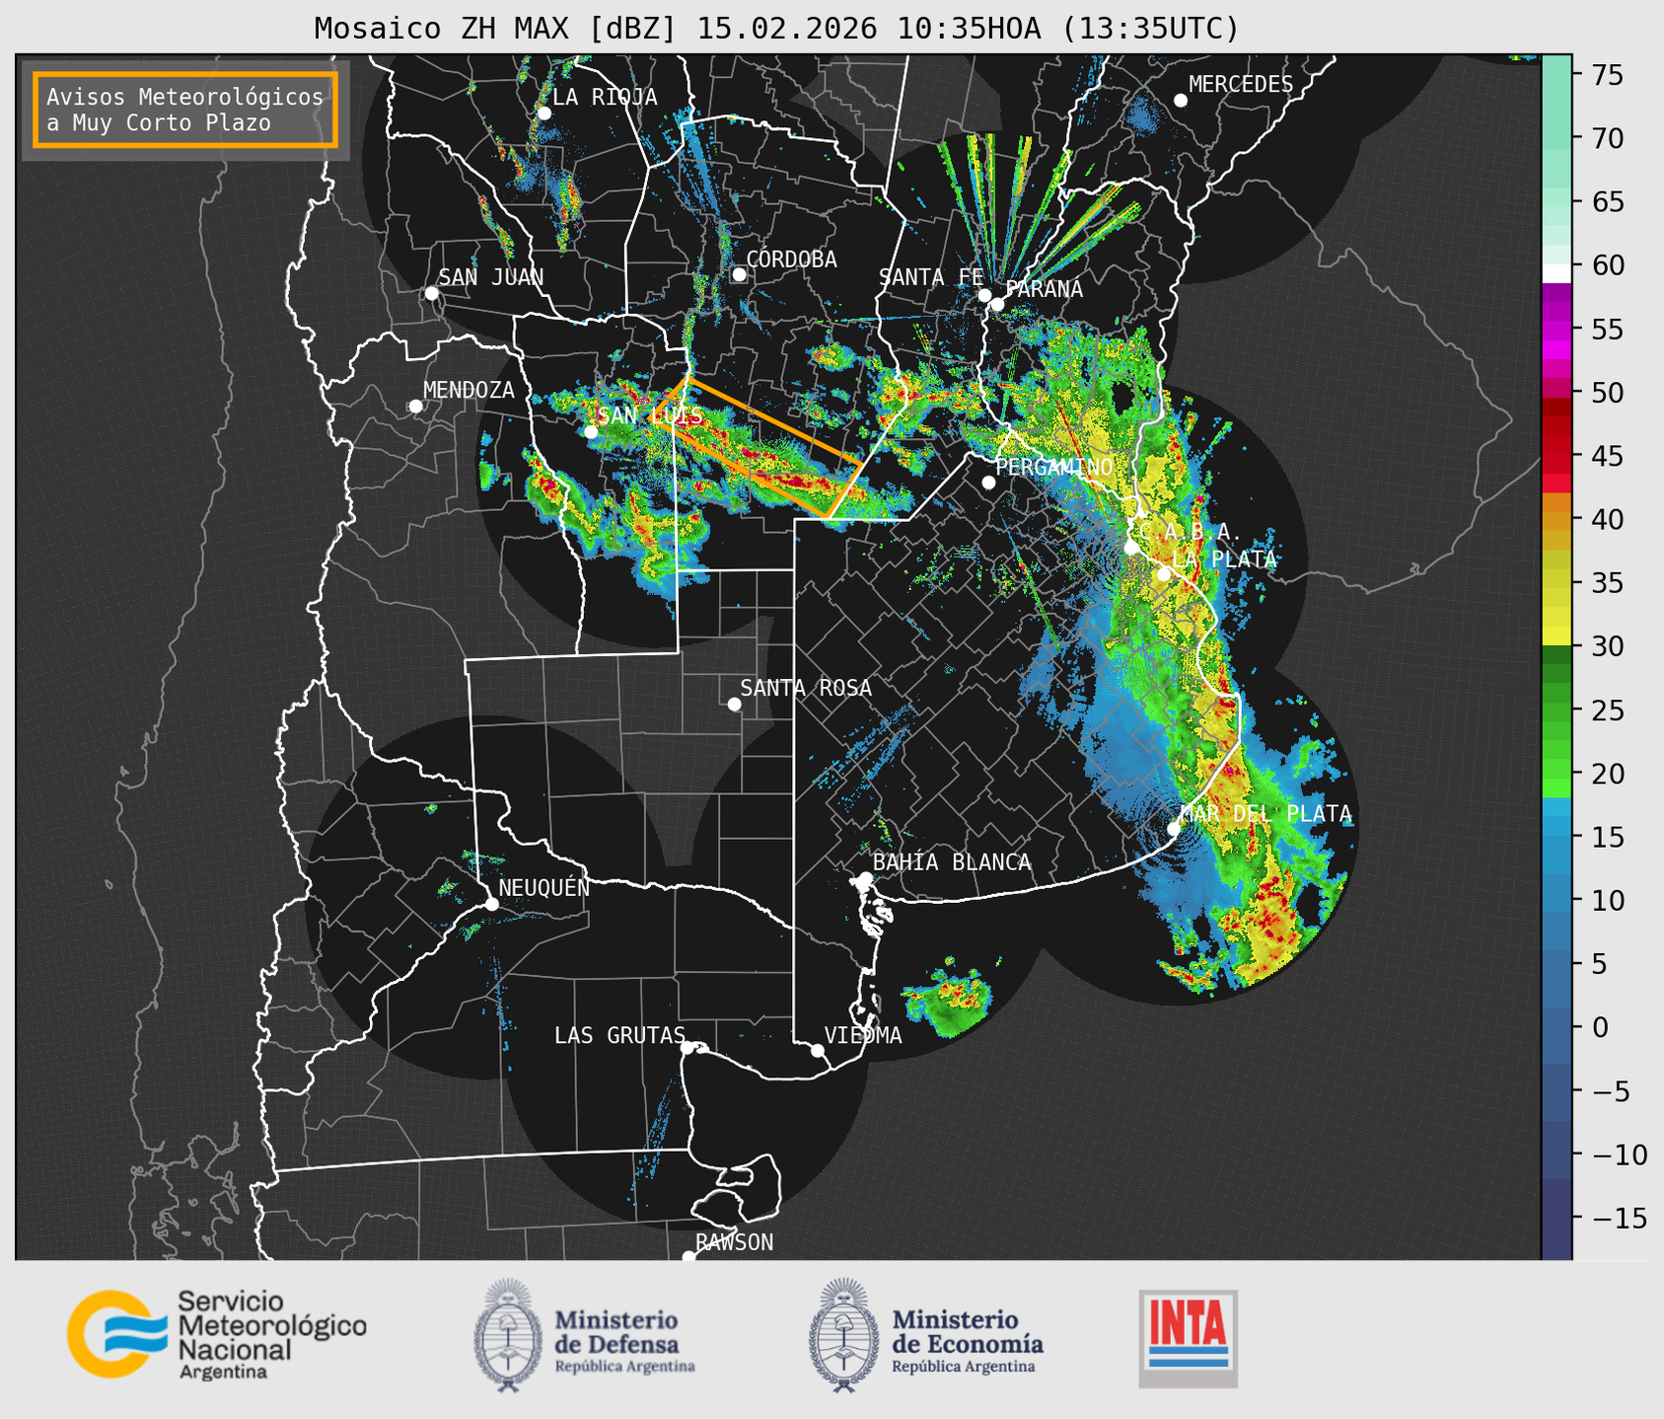Click the Avisos Meteorológicos a Muy Corto Plazo legend box
The width and height of the screenshot is (1664, 1419).
click(x=185, y=110)
